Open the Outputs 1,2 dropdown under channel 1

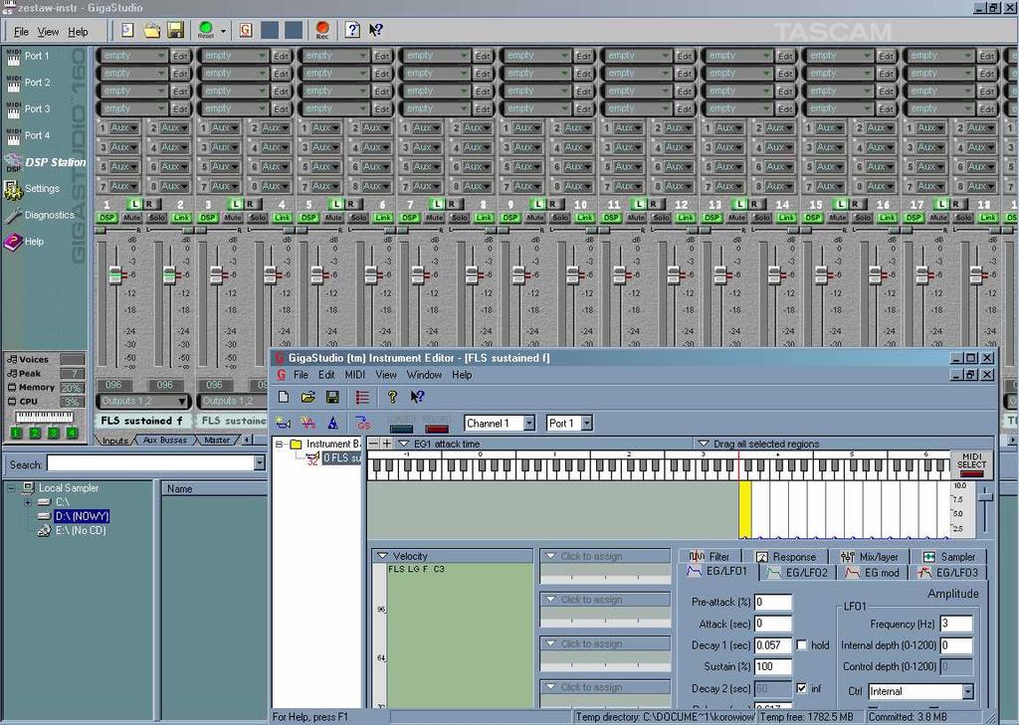click(143, 402)
